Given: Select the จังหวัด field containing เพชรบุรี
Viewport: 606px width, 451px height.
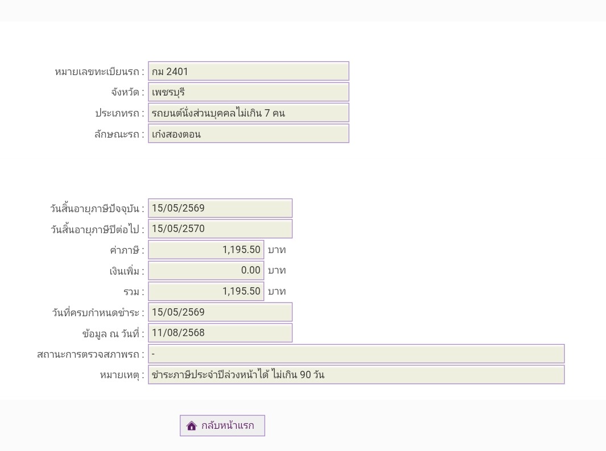Looking at the screenshot, I should [248, 92].
